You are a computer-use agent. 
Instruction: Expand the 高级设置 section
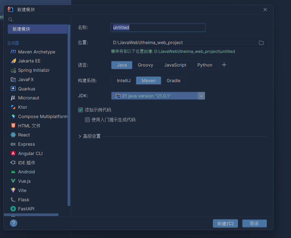[x=80, y=136]
